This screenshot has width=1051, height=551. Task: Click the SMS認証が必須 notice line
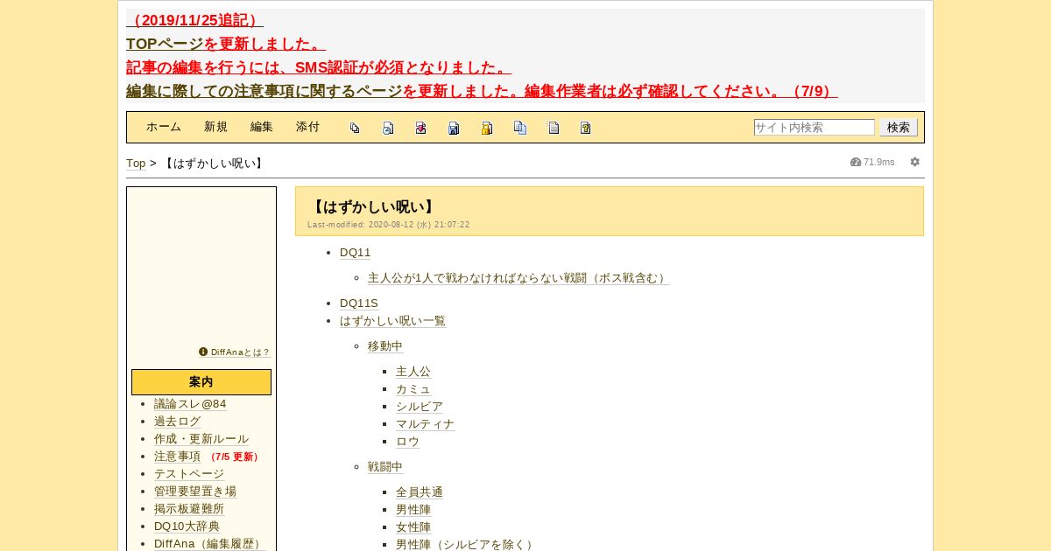pos(319,67)
